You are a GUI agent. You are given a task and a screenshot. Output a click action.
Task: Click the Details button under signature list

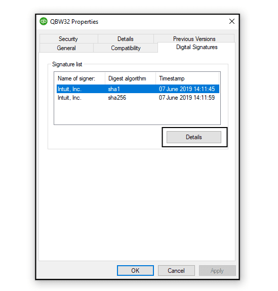[194, 137]
